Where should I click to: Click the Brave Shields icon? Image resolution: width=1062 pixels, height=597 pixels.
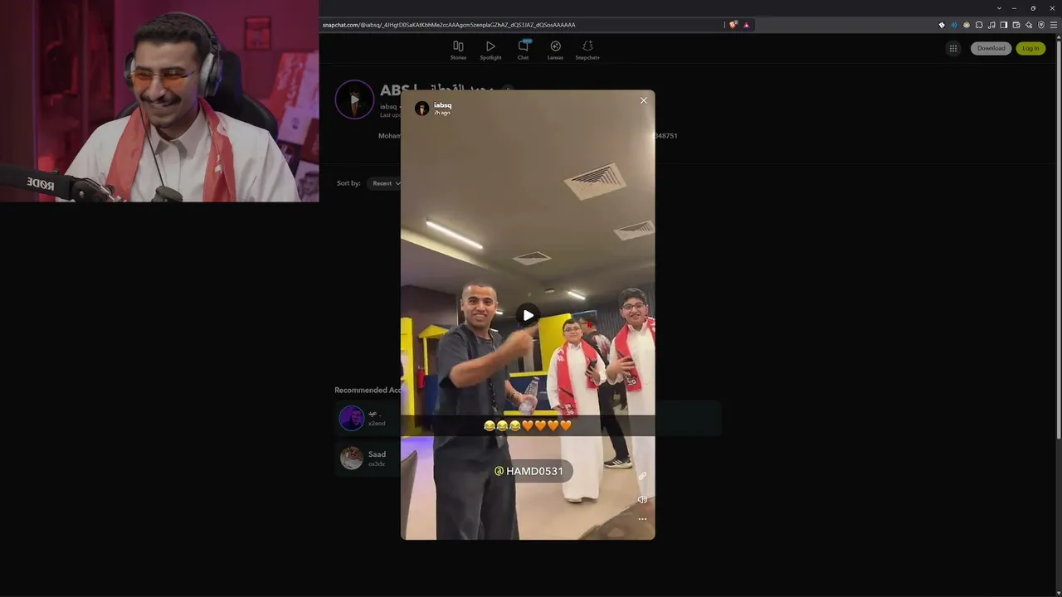pyautogui.click(x=733, y=25)
